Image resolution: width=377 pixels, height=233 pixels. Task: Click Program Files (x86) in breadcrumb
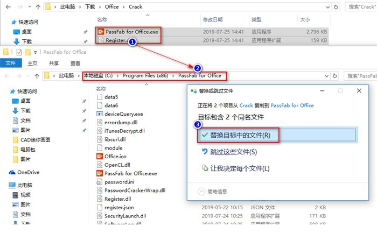coord(145,76)
